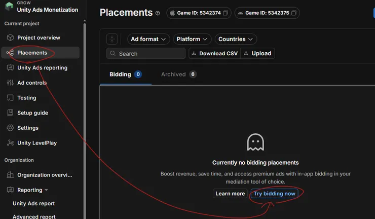Click the Reporting section icon
Viewport: 375px width, 219px height.
pyautogui.click(x=10, y=190)
